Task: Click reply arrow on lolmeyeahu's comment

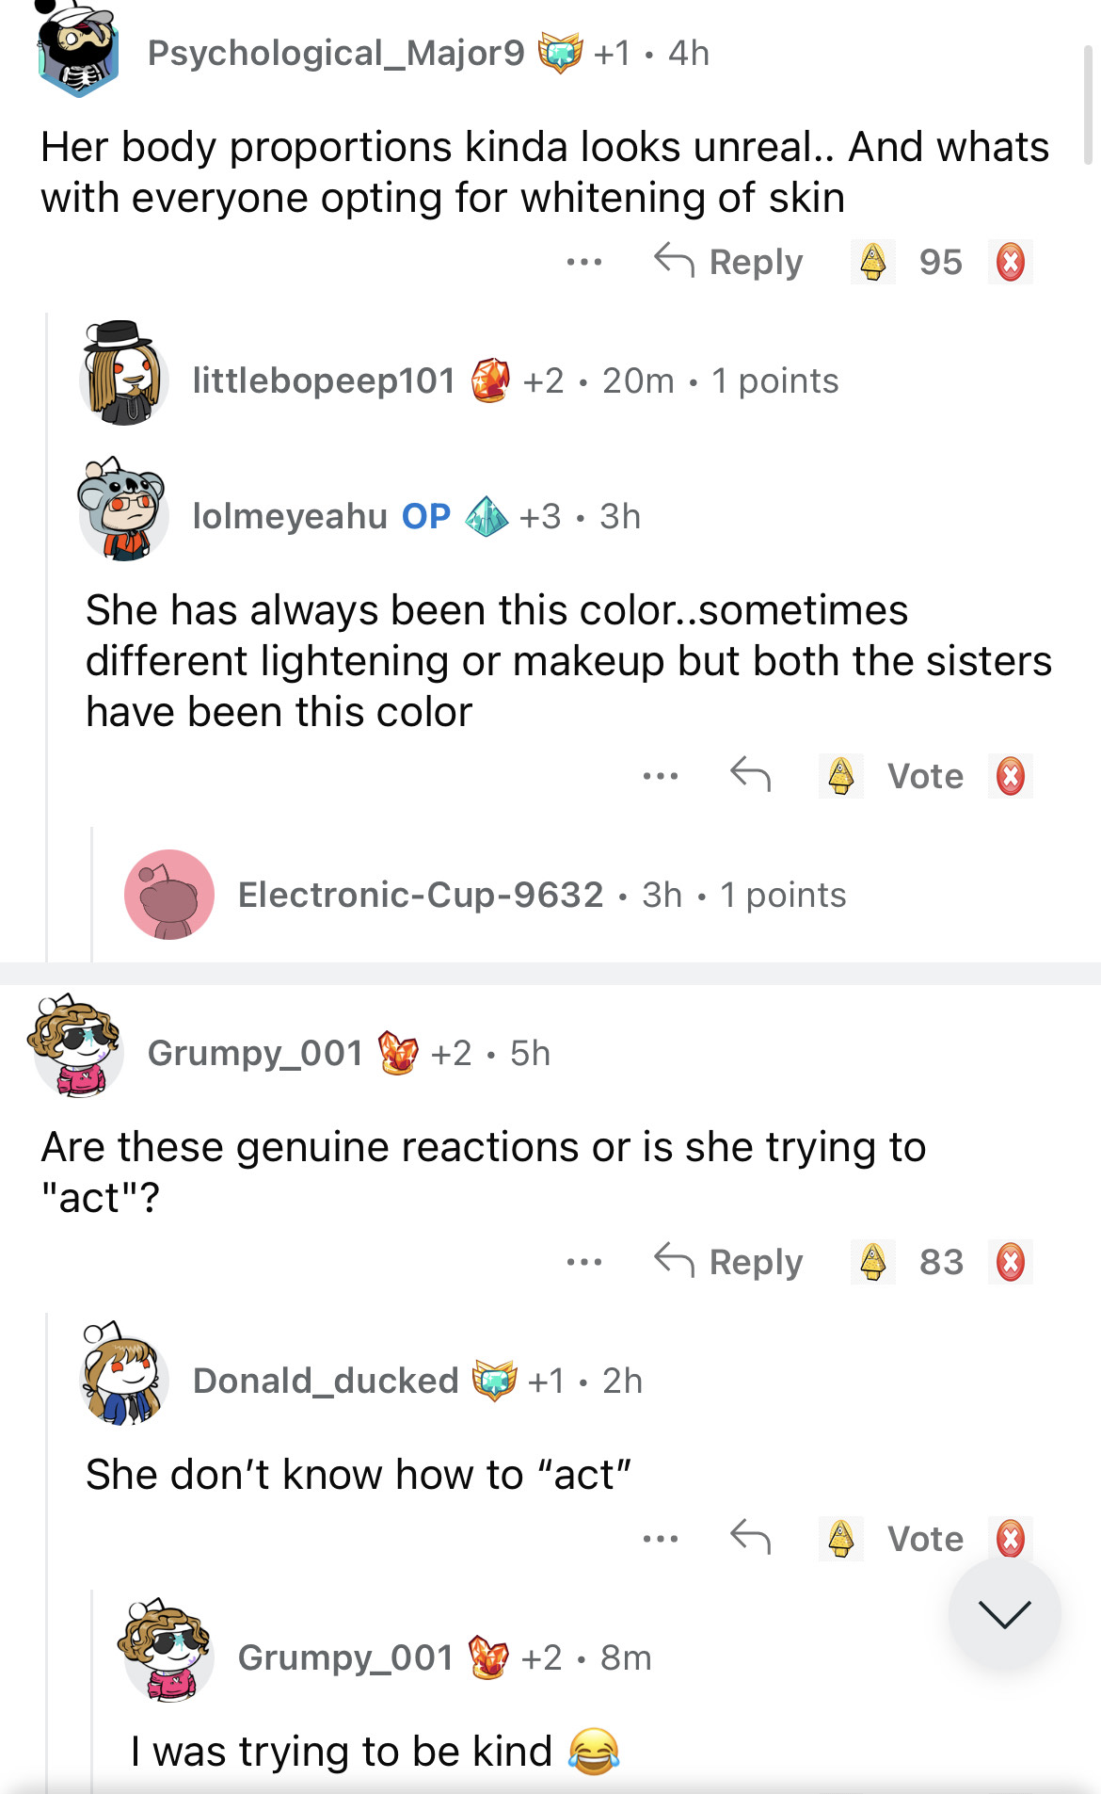Action: pyautogui.click(x=750, y=776)
